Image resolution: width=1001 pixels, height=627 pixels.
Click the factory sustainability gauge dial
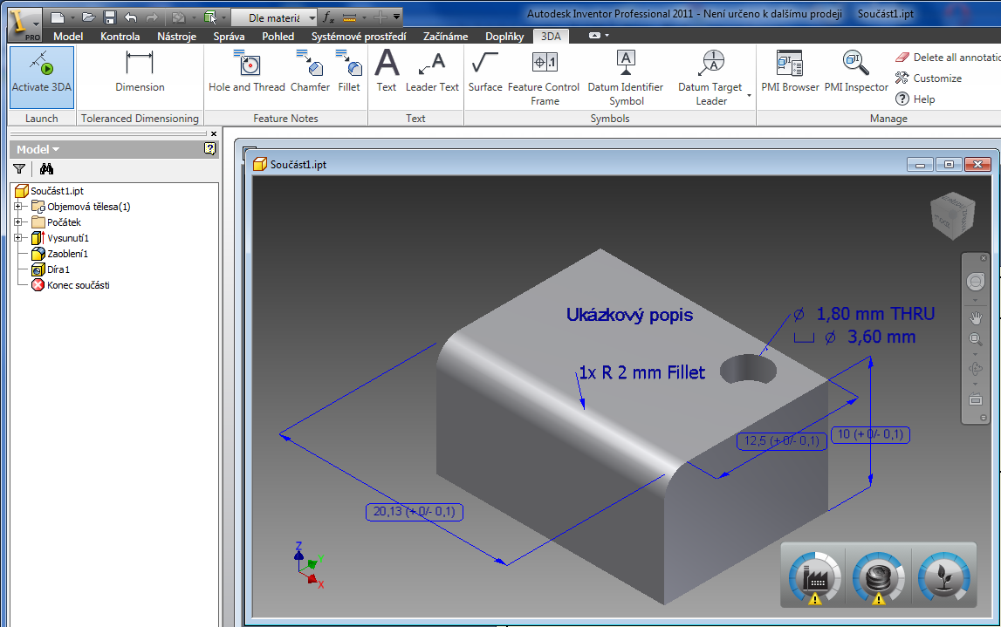click(813, 576)
